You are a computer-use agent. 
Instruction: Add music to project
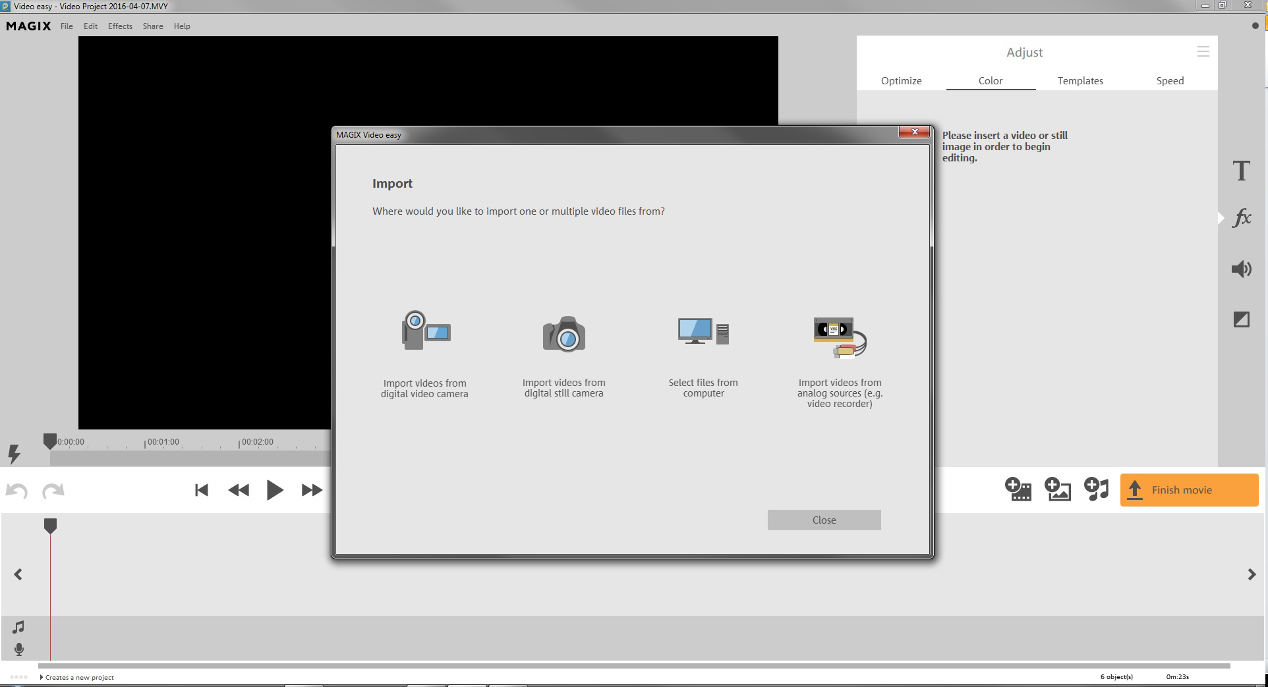coord(1097,489)
